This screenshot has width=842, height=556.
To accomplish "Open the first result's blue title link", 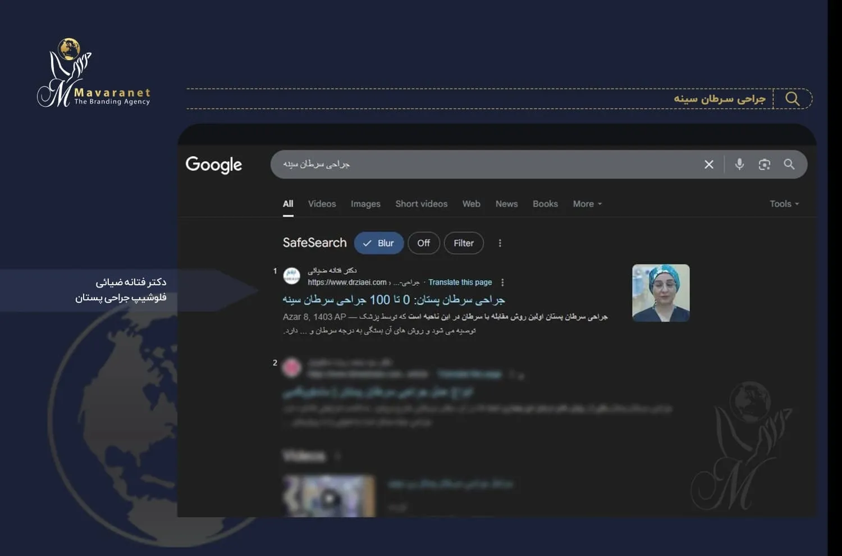I will 393,300.
